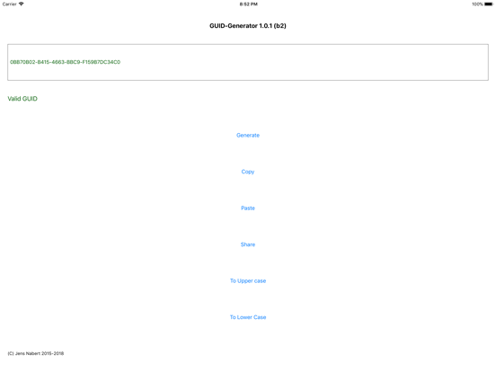The width and height of the screenshot is (496, 372).
Task: Convert GUID with To Lower Case
Action: click(248, 317)
